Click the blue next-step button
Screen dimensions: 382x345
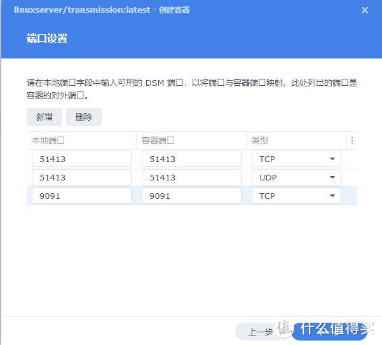click(x=331, y=330)
